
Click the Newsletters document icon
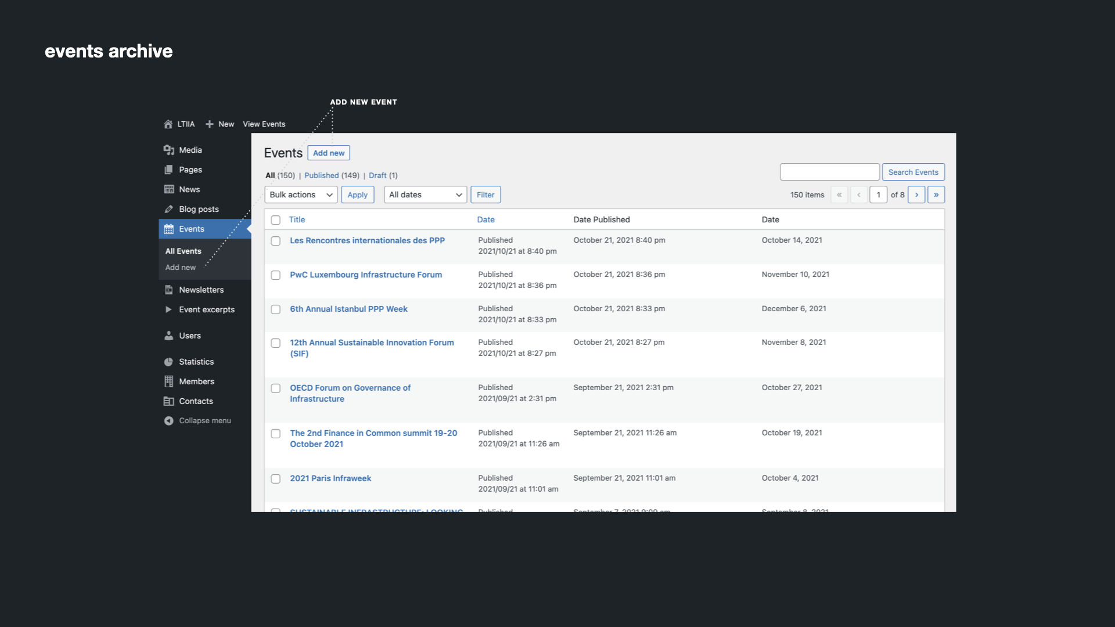tap(169, 290)
